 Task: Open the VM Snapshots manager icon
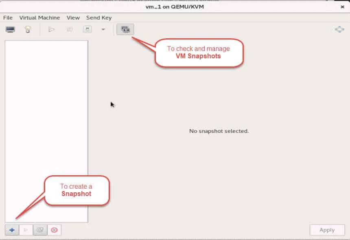pyautogui.click(x=125, y=29)
